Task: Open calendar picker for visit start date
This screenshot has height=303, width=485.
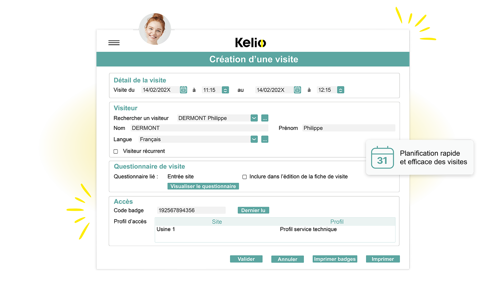Action: [183, 90]
